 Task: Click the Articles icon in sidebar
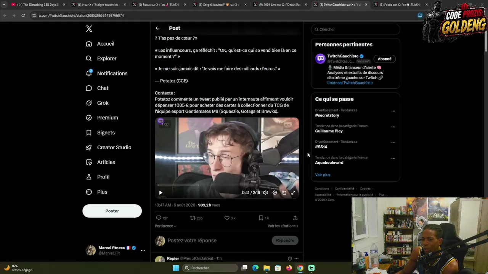[x=89, y=162]
